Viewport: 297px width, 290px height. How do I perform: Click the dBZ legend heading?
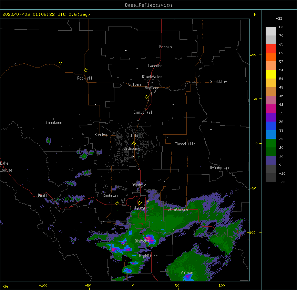click(x=279, y=18)
